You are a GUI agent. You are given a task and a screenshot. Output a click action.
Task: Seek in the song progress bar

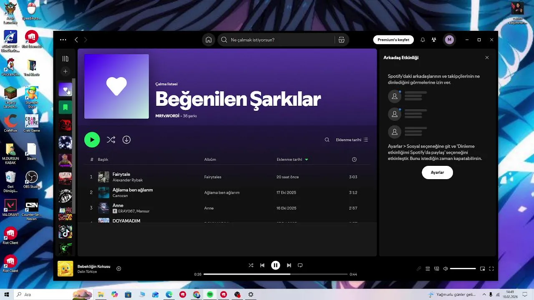(x=275, y=274)
